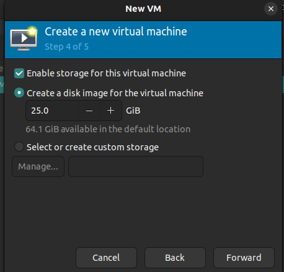Select the Create a disk image radio button
This screenshot has width=284, height=272.
pyautogui.click(x=19, y=93)
